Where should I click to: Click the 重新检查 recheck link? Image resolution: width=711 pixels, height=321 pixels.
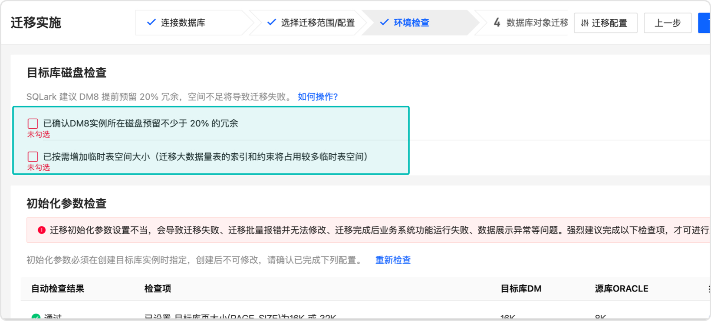(x=393, y=260)
